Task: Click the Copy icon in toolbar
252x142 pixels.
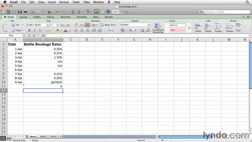Action: click(x=38, y=11)
